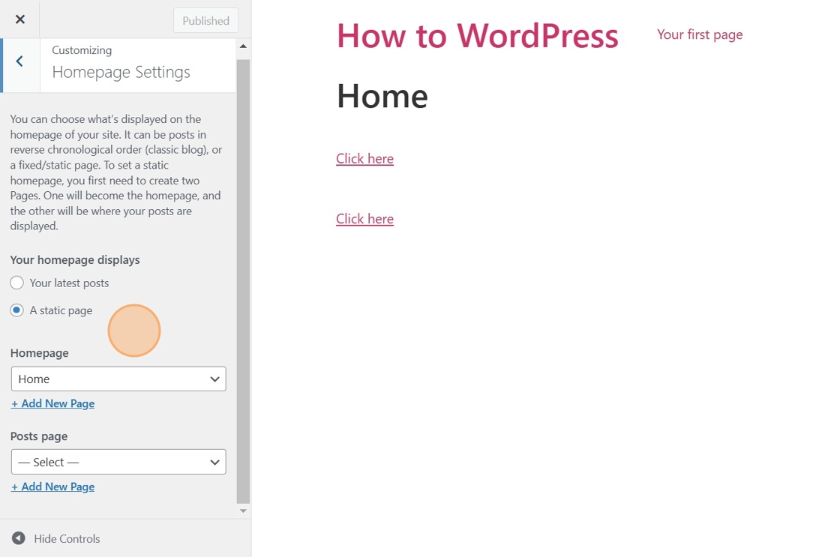Click the 'Posts page' field label
840x557 pixels.
[39, 436]
